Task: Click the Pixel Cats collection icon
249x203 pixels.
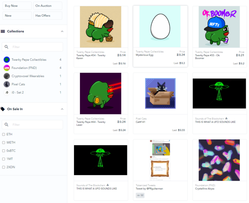Action: 7,84
